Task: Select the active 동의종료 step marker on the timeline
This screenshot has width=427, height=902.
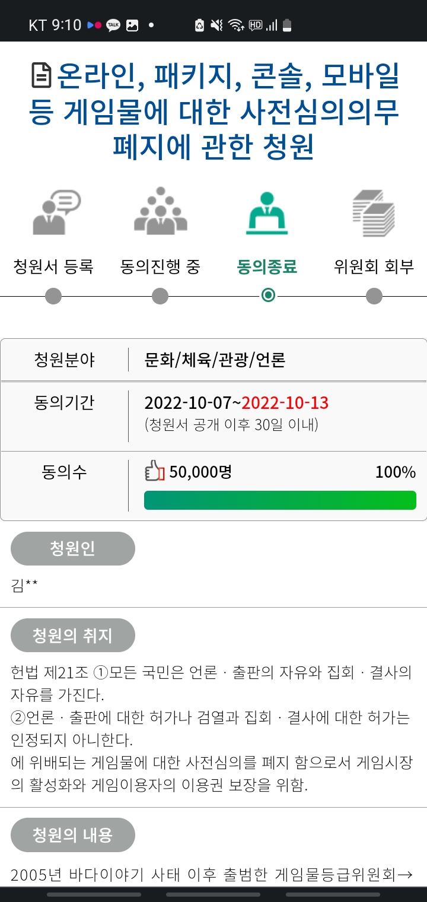Action: tap(268, 296)
